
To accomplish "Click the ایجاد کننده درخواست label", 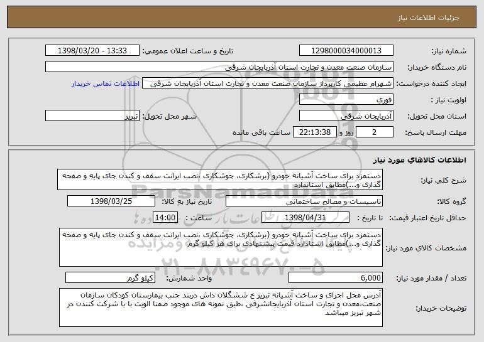I will tap(431, 83).
